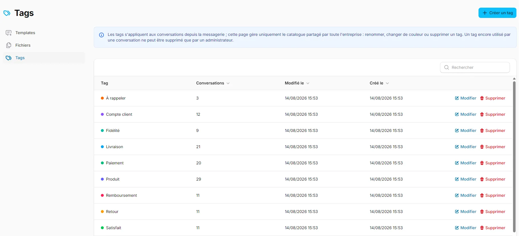
Task: Sort by Conversations column chevron
Action: pos(228,83)
